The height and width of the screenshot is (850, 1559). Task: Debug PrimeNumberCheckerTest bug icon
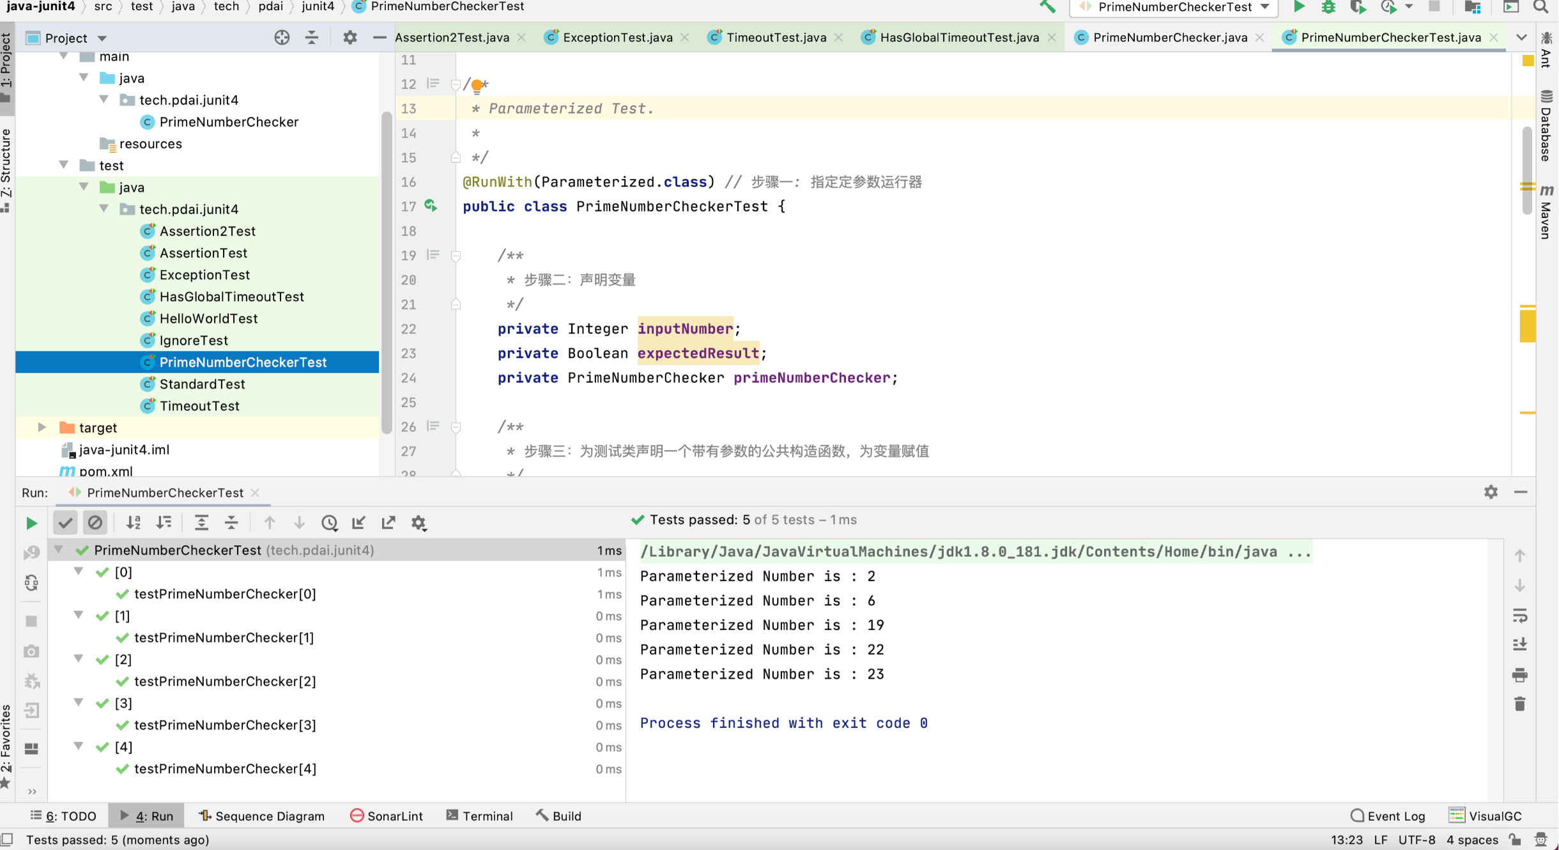1328,7
